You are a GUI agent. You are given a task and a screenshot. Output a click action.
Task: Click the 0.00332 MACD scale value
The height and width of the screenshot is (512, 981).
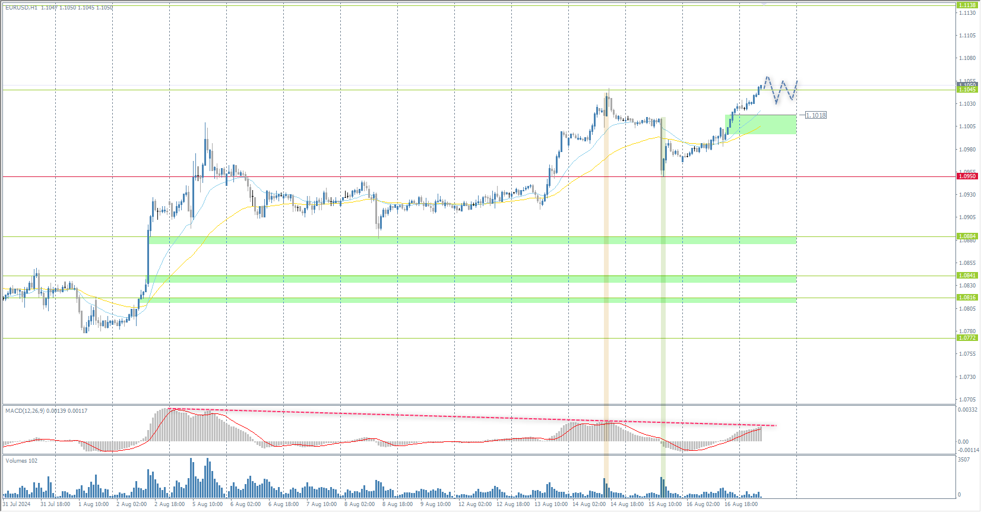pyautogui.click(x=967, y=410)
